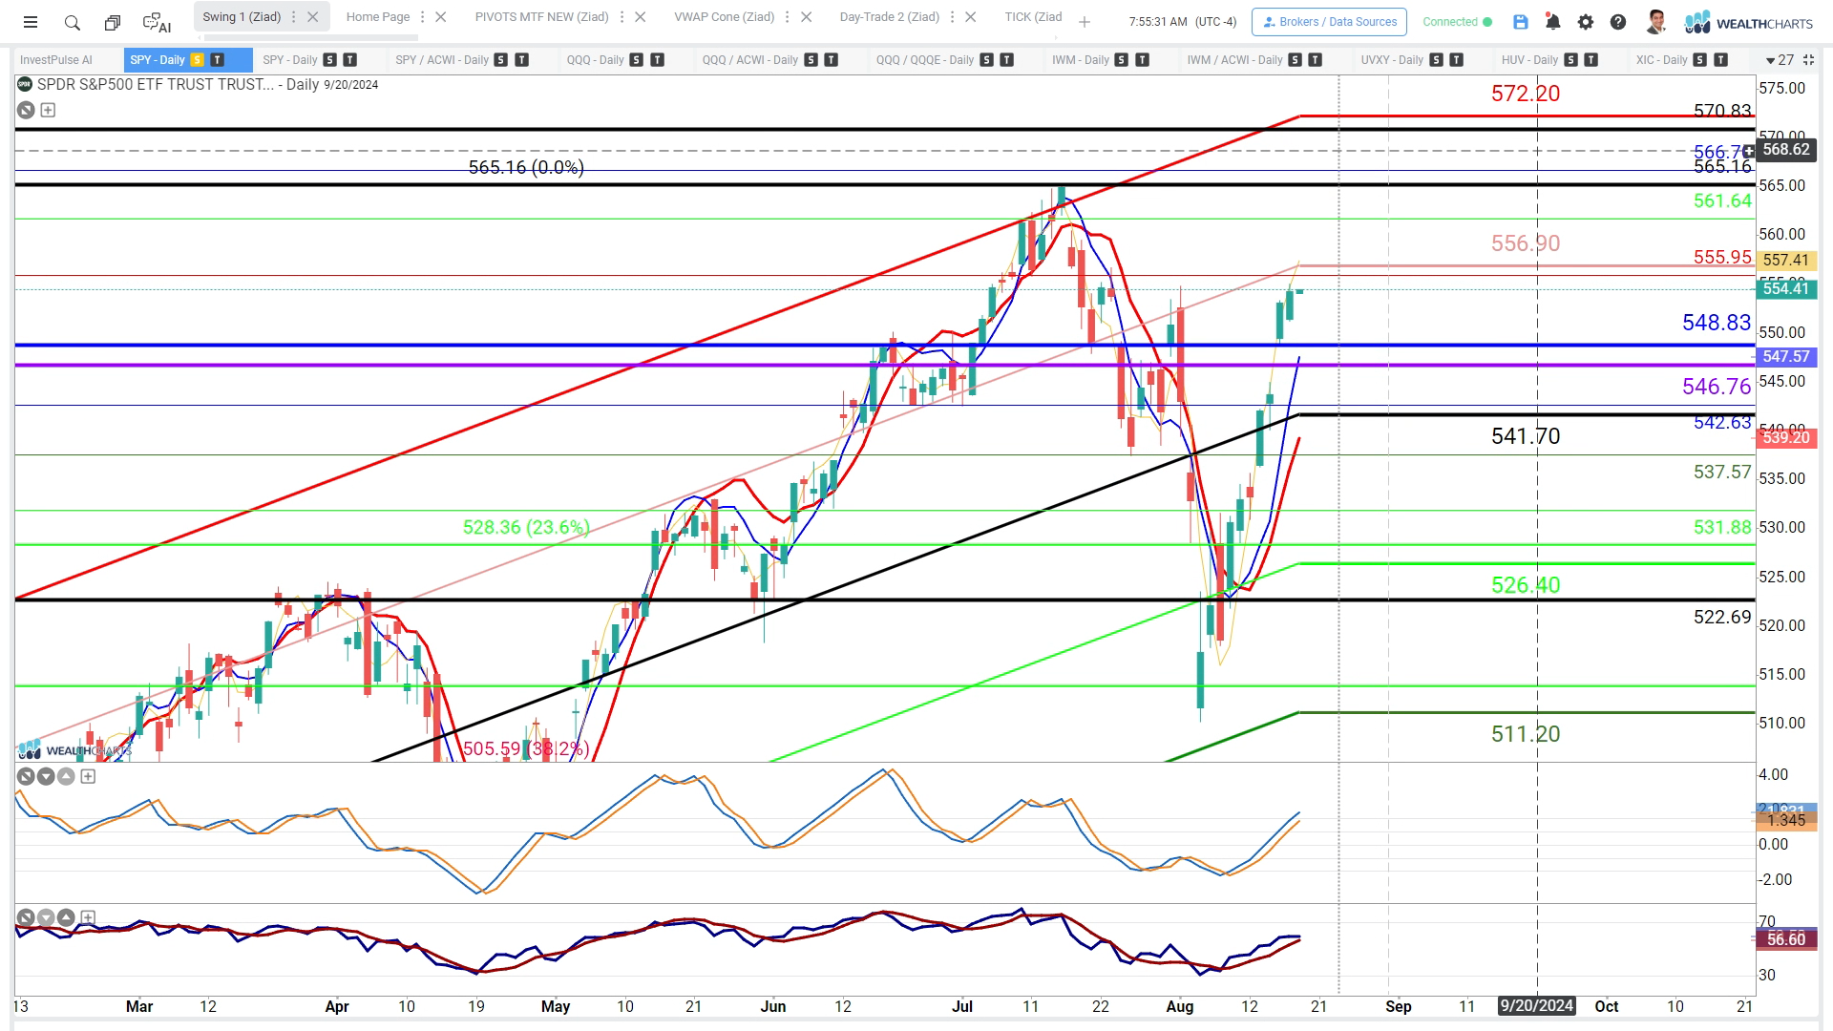
Task: Select the UVXY - Daily chart tab
Action: [x=1392, y=59]
